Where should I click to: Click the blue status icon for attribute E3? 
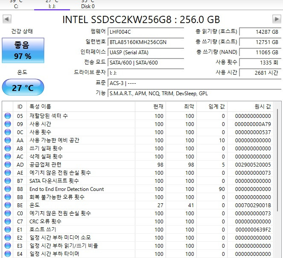point(8,246)
